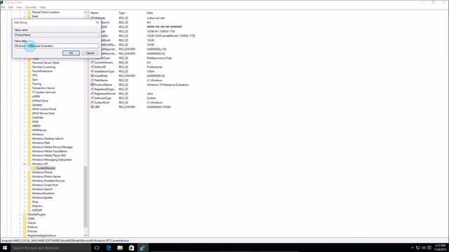Open File Explorer from the taskbar

click(120, 248)
